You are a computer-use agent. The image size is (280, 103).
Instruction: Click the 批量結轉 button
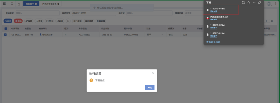(101, 21)
